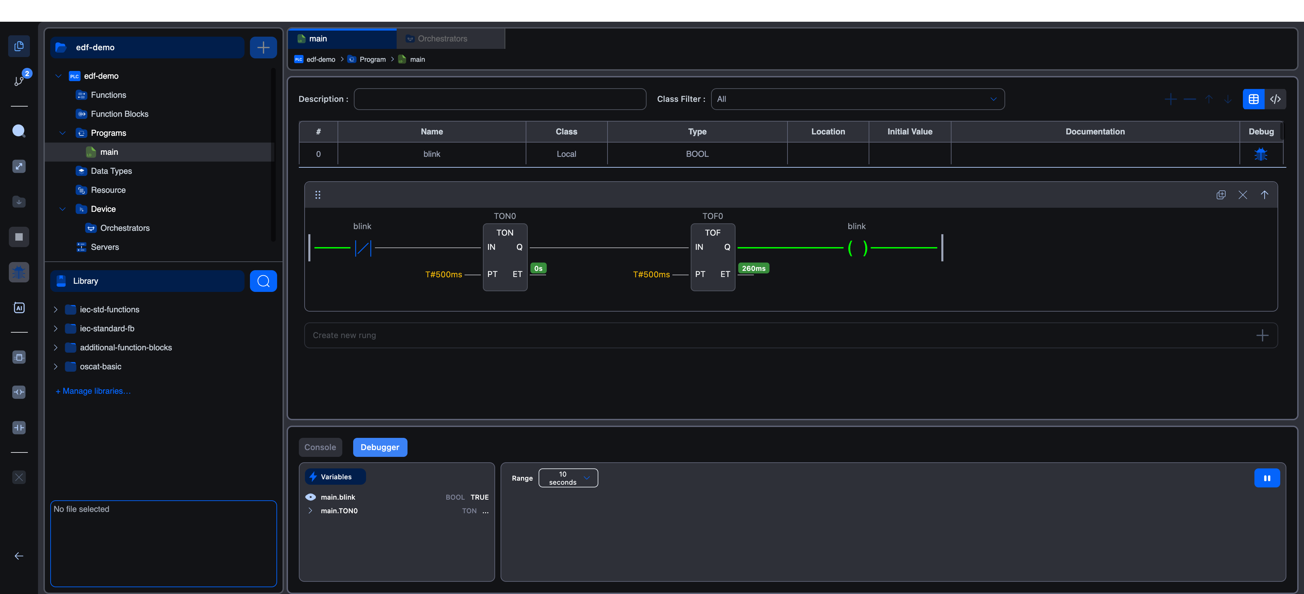Move variable down arrow icon

pos(1228,99)
